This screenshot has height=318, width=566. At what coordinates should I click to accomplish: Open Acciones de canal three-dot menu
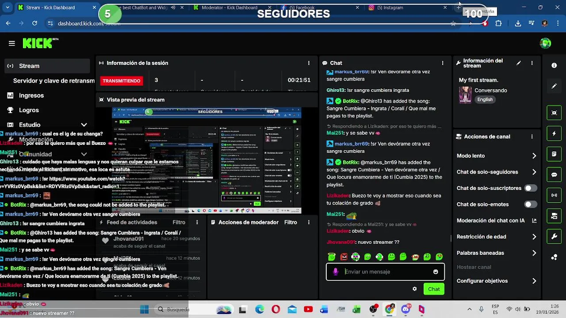(532, 137)
